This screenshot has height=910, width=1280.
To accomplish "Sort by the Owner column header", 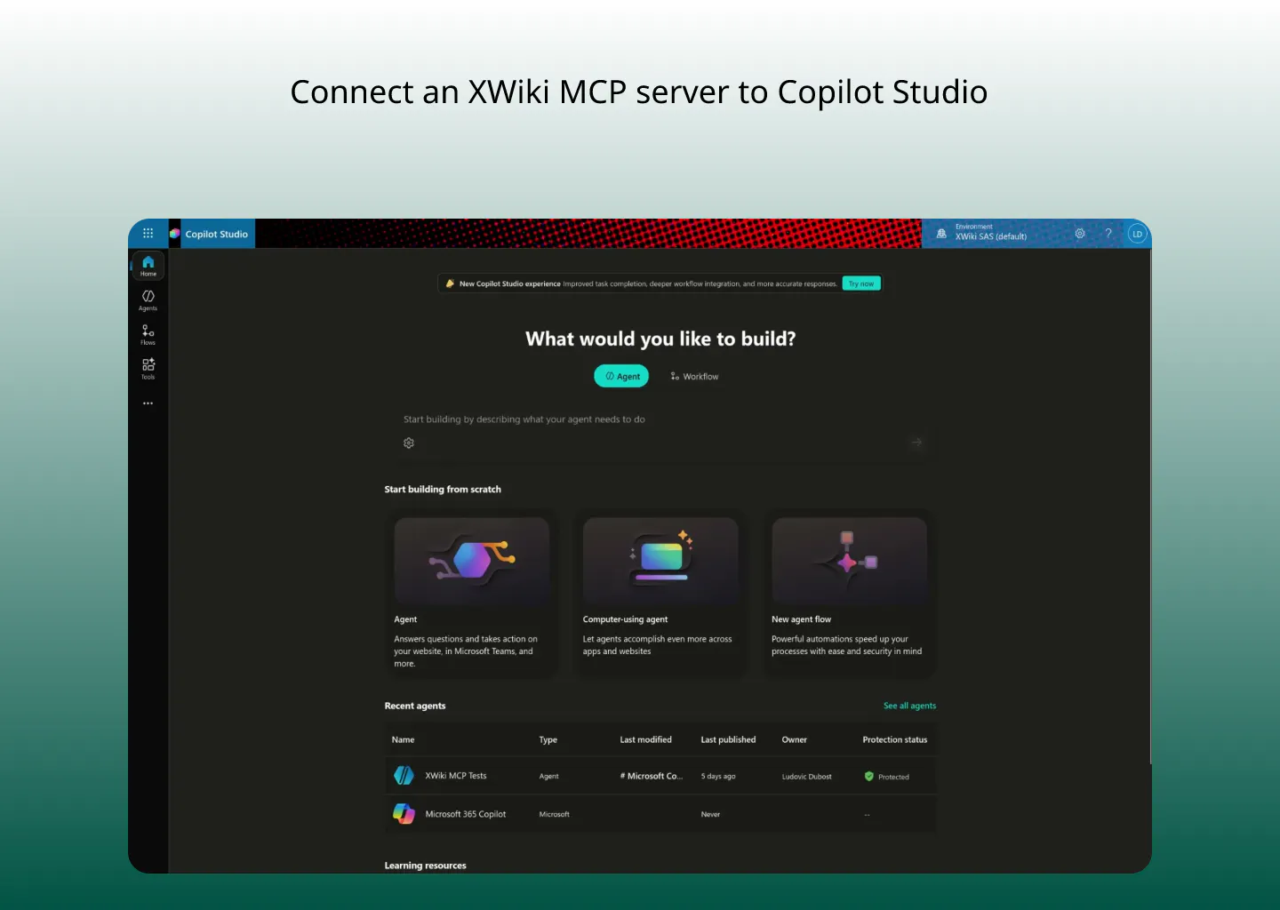I will point(794,739).
